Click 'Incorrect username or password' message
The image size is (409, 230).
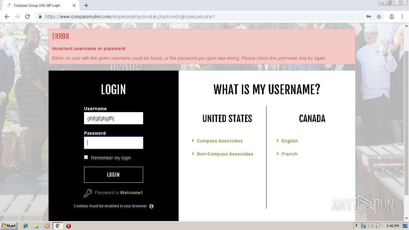click(x=89, y=49)
